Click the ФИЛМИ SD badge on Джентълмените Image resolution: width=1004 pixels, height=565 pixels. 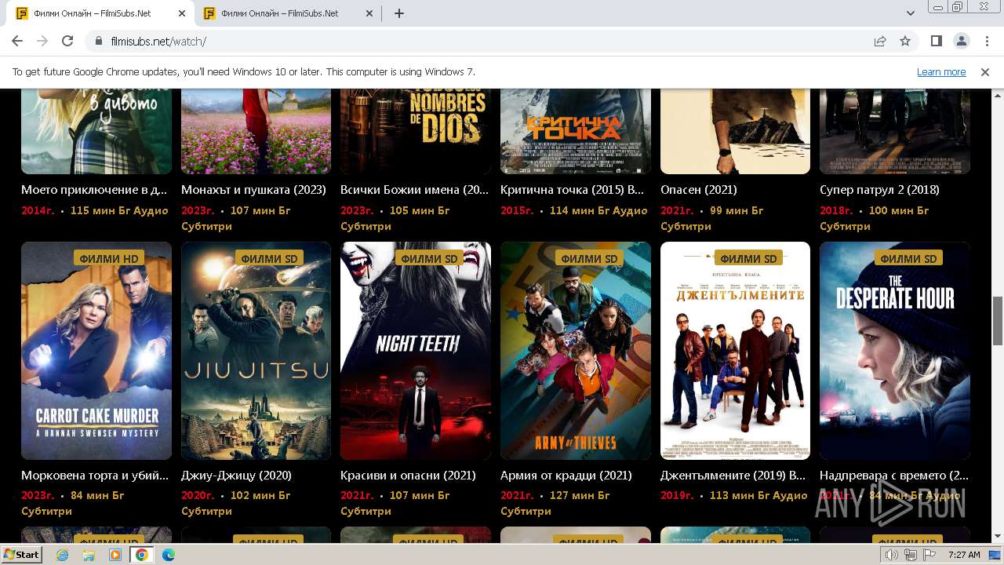748,258
